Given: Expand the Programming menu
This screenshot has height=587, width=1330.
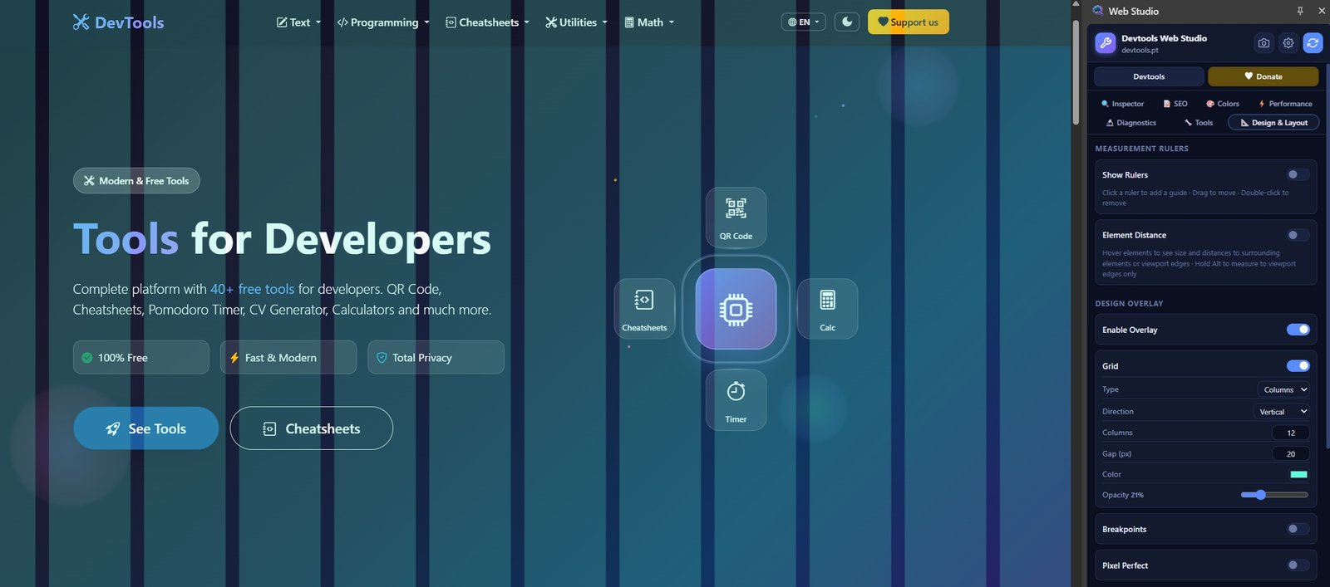Looking at the screenshot, I should 383,22.
